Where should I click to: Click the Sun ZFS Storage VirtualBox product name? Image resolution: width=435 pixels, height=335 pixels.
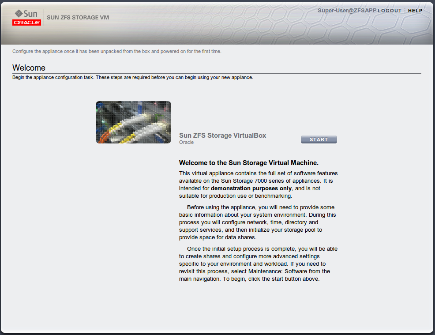(x=222, y=136)
